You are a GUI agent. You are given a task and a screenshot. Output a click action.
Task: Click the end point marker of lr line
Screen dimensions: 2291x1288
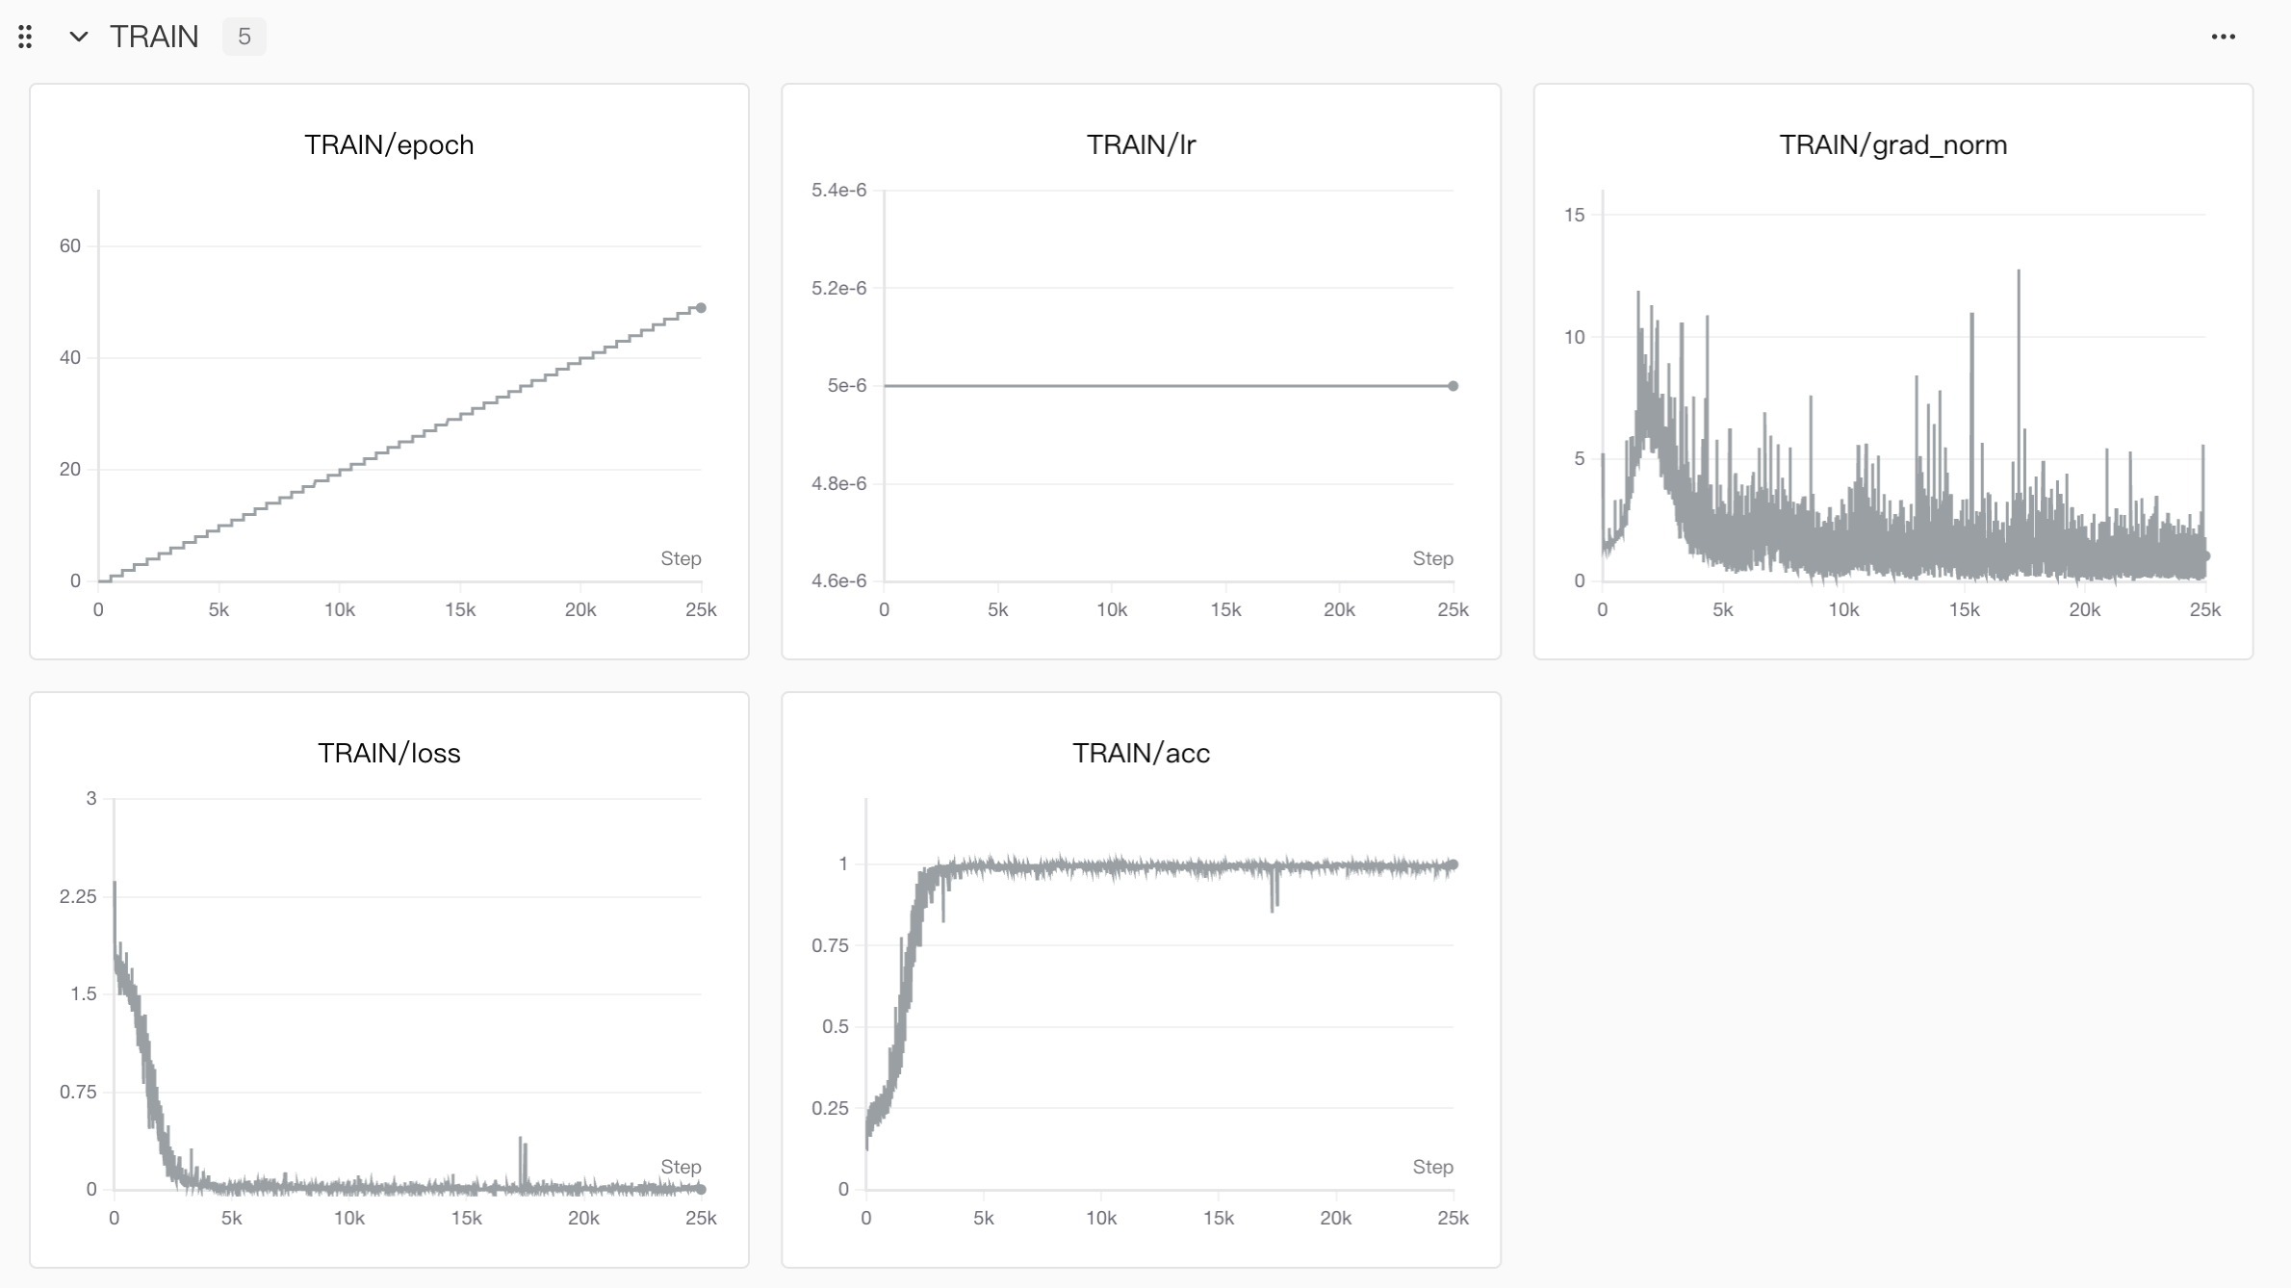tap(1453, 386)
